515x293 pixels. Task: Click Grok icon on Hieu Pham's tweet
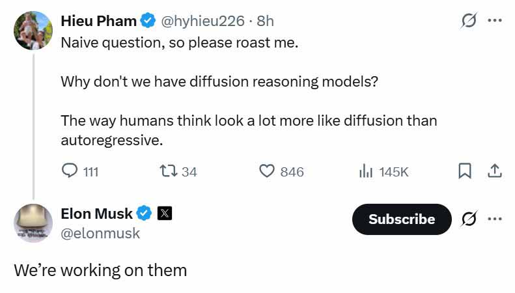point(468,21)
